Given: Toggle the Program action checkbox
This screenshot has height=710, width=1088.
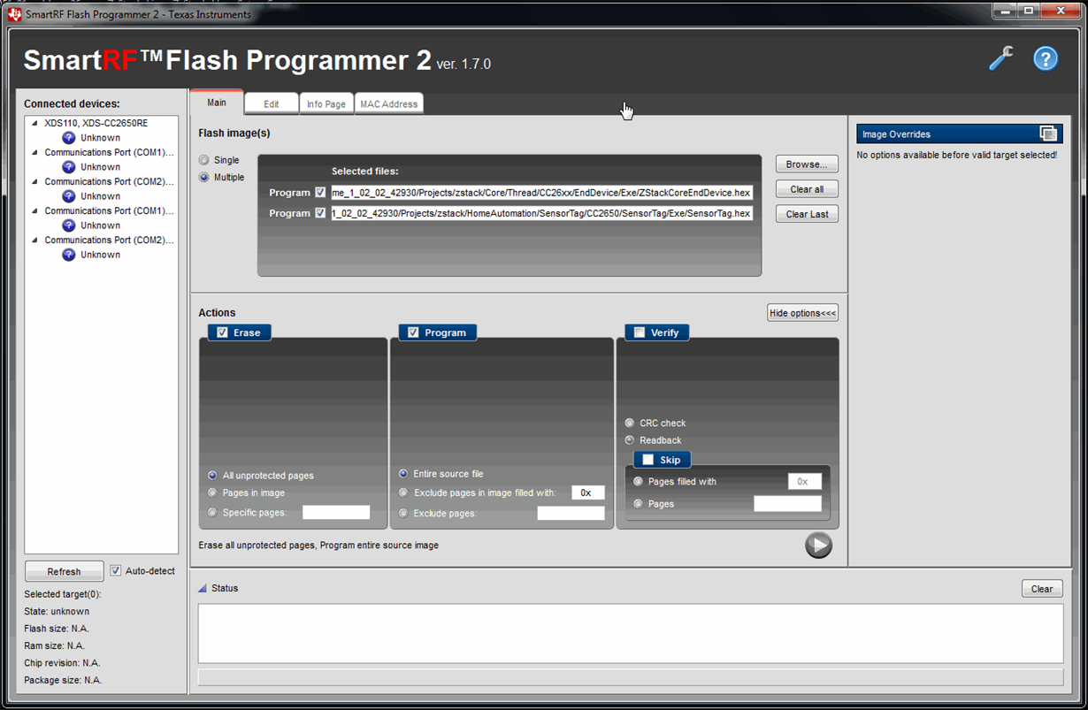Looking at the screenshot, I should [413, 332].
